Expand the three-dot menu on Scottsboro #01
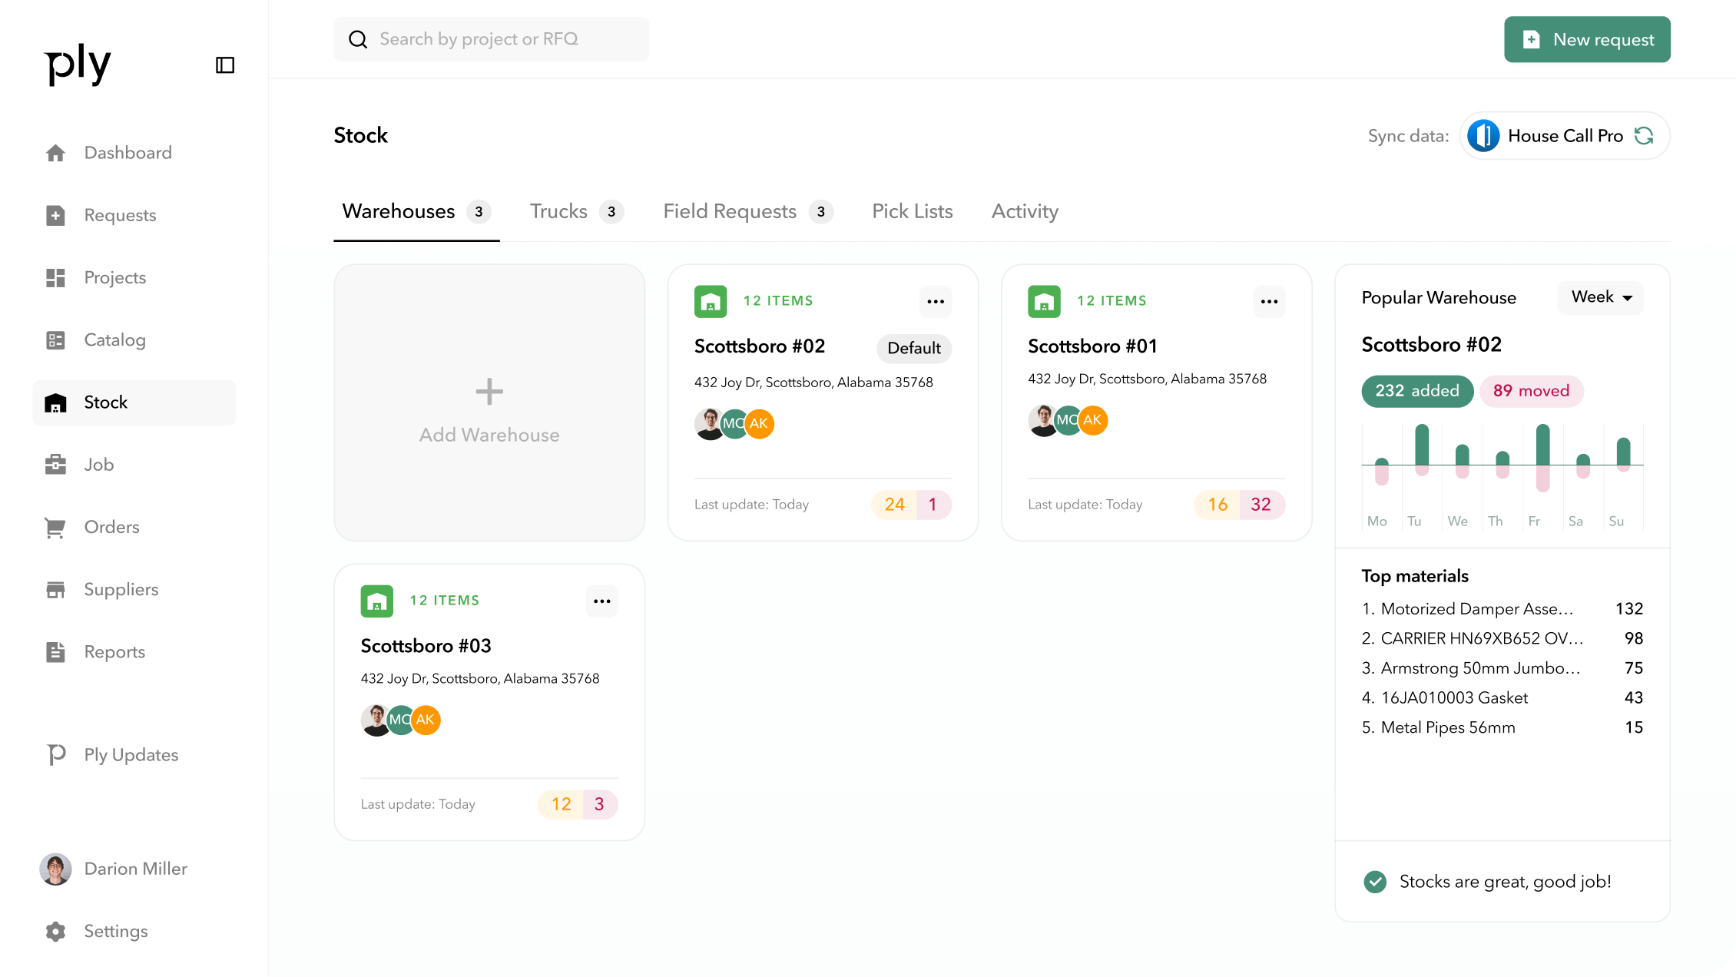 pyautogui.click(x=1269, y=301)
